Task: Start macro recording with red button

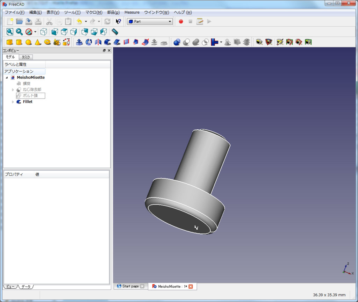Action: tap(181, 21)
